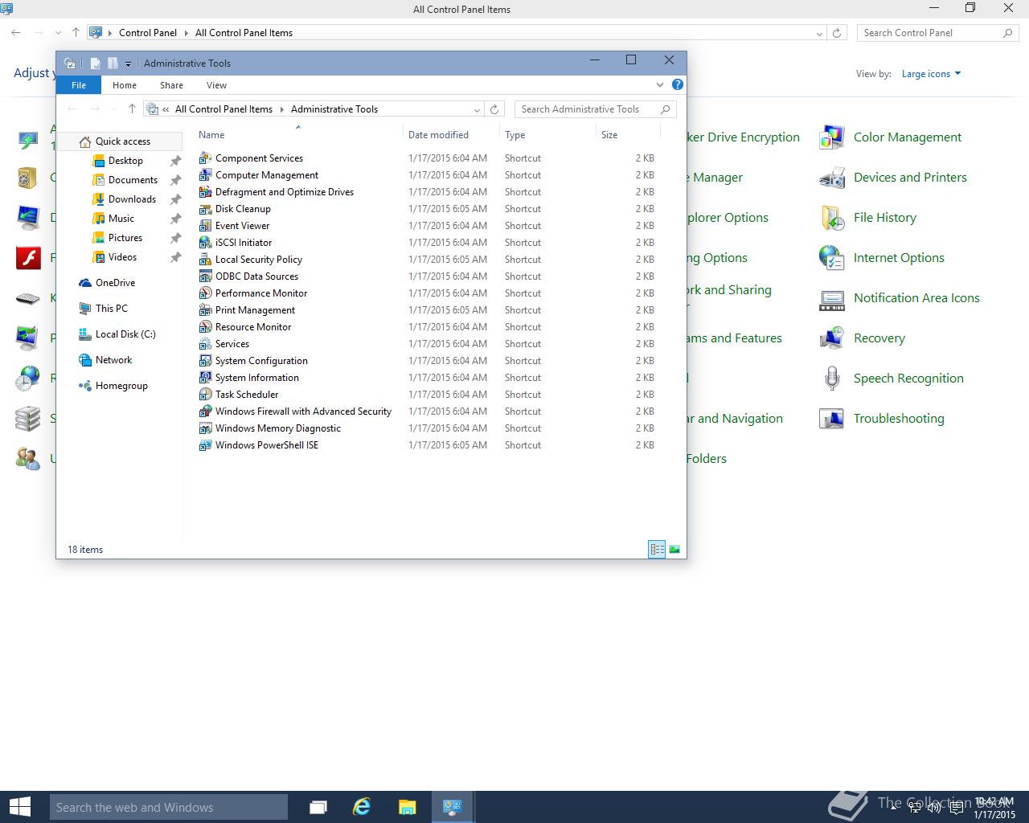
Task: Open Internet Explorer from taskbar
Action: [x=362, y=807]
